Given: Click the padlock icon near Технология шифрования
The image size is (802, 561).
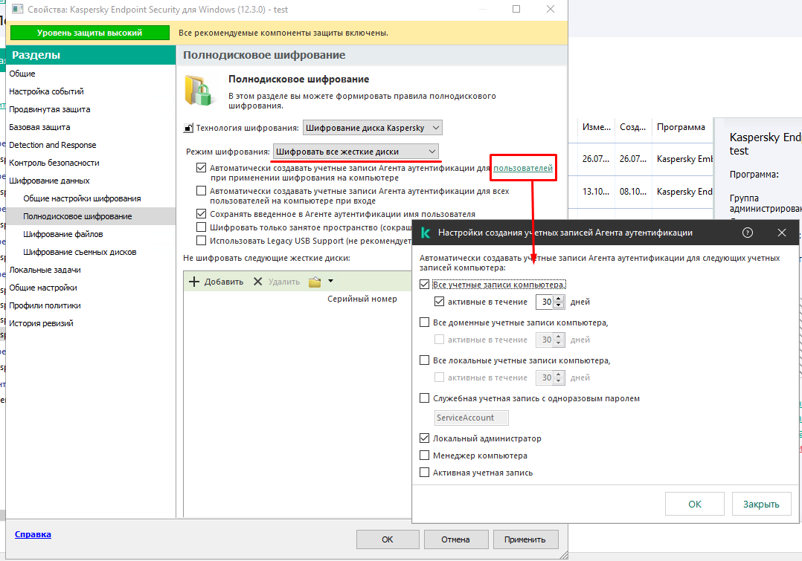Looking at the screenshot, I should point(188,128).
